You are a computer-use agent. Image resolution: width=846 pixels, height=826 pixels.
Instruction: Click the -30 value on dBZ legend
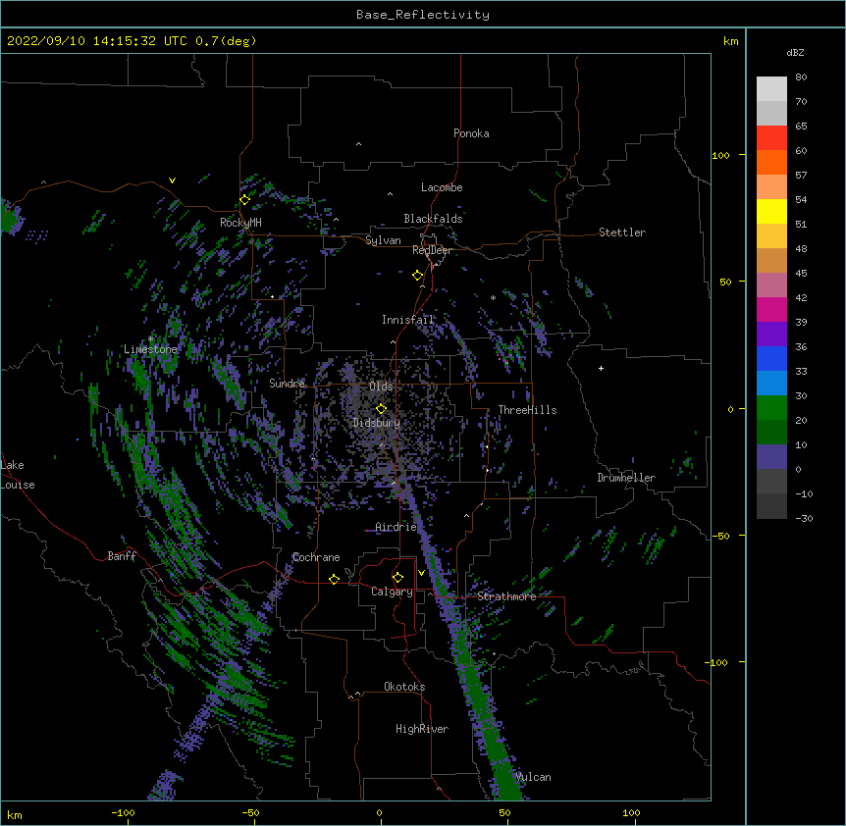[x=804, y=518]
